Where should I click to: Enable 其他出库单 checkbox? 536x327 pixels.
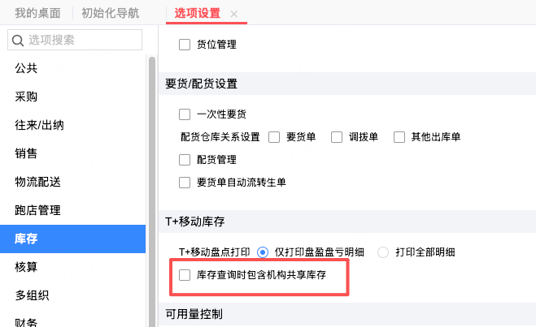(399, 137)
